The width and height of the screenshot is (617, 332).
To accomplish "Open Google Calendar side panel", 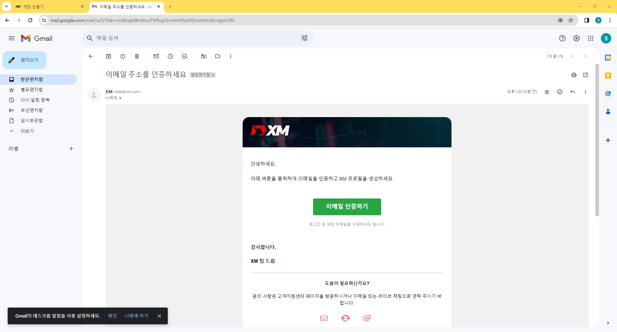I will 608,57.
